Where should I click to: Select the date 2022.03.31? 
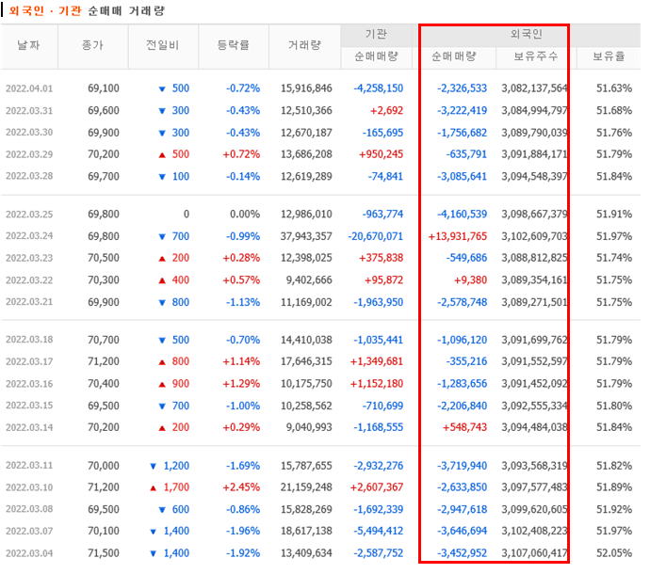click(29, 111)
